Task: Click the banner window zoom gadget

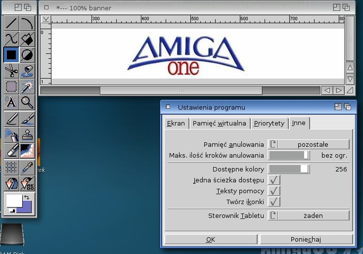Action: click(337, 7)
